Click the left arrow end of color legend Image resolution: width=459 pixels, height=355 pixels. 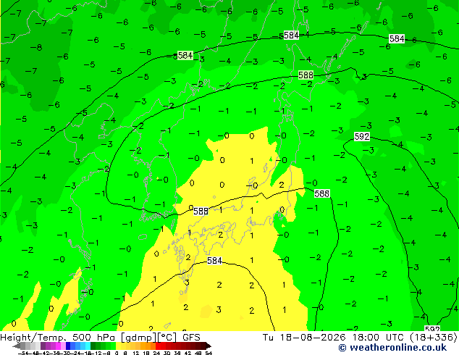[17, 346]
